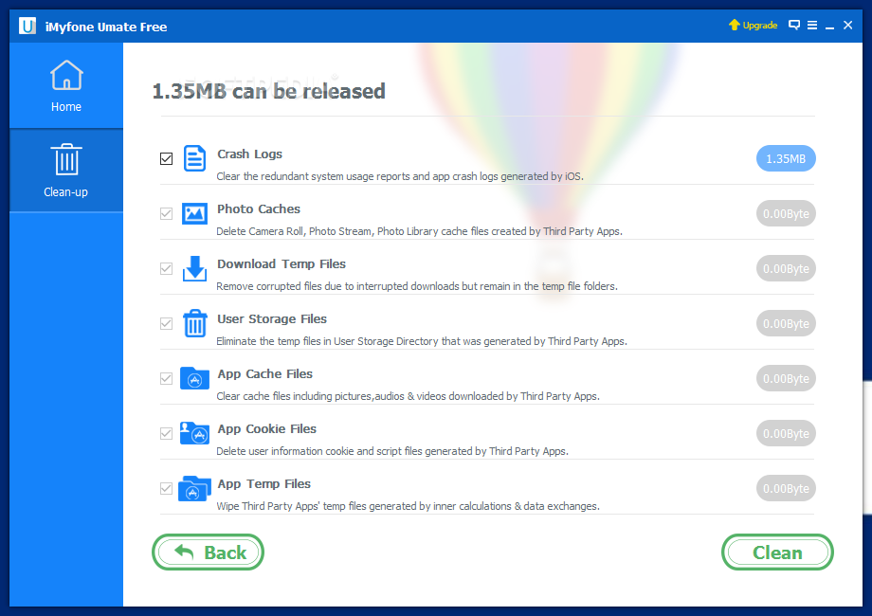Open the feedback chat bubble icon

(x=794, y=25)
